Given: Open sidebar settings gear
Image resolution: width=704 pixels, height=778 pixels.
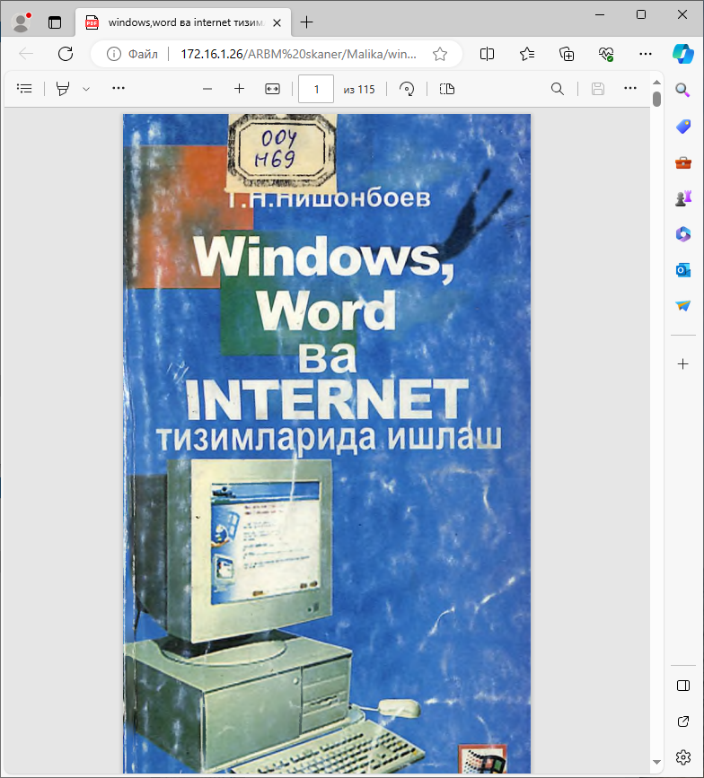Looking at the screenshot, I should 683,757.
